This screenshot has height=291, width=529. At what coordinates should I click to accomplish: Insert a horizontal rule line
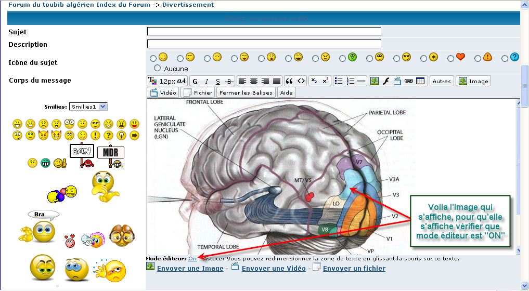(x=362, y=81)
